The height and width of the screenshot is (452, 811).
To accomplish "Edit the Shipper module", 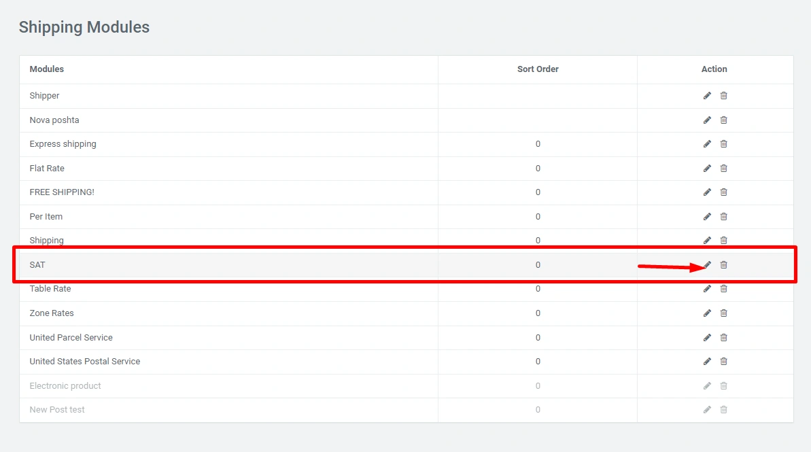I will [x=707, y=96].
